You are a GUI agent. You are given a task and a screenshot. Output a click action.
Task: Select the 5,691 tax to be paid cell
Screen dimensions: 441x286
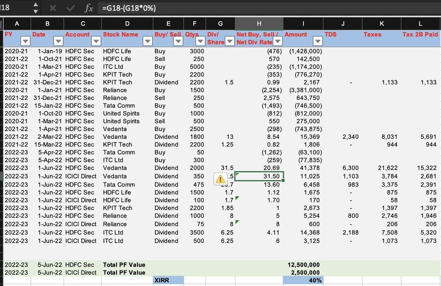coord(421,137)
